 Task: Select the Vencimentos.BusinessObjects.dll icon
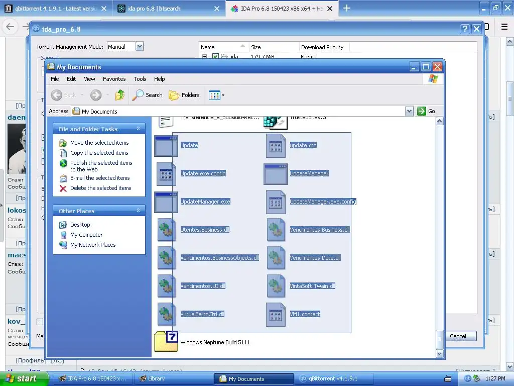[166, 258]
